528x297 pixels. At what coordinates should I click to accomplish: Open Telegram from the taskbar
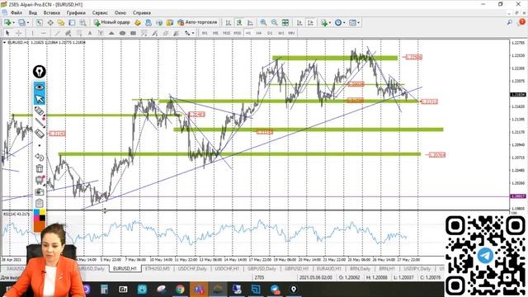pos(275,290)
